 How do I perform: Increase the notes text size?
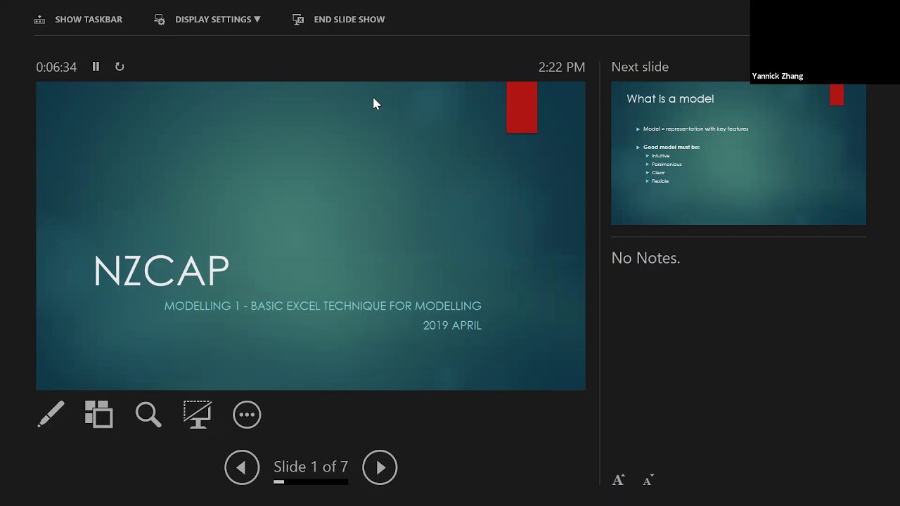pyautogui.click(x=618, y=480)
